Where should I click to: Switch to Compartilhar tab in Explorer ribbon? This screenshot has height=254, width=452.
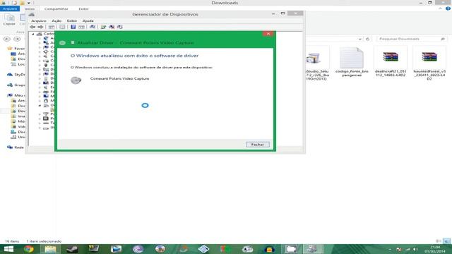[x=56, y=9]
